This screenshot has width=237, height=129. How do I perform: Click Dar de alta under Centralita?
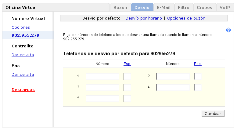tap(23, 55)
